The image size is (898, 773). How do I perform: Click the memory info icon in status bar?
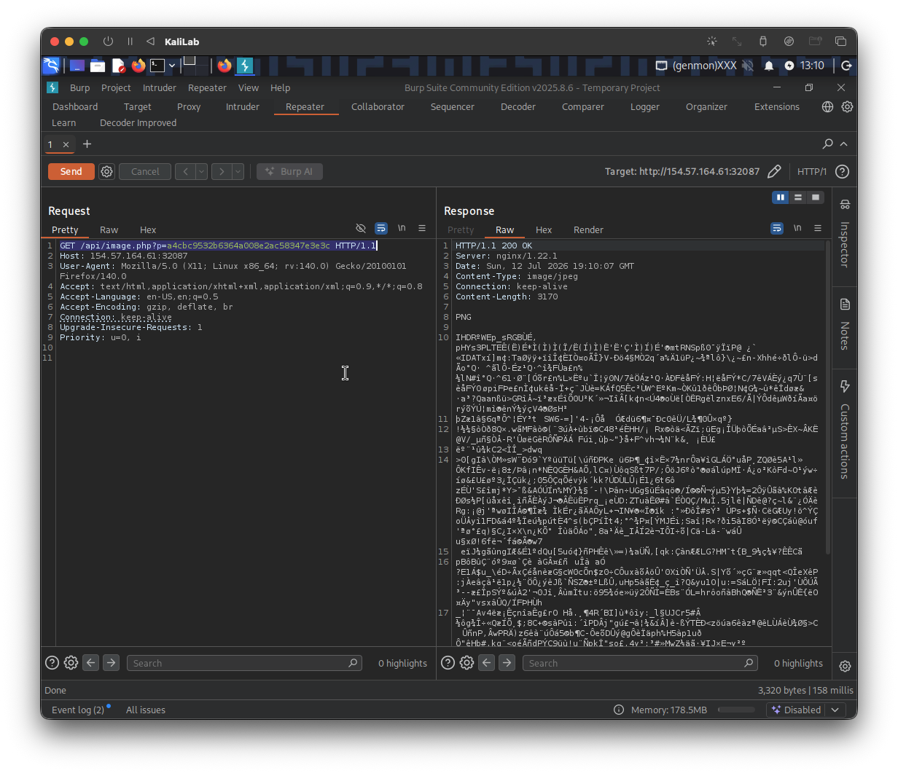619,710
